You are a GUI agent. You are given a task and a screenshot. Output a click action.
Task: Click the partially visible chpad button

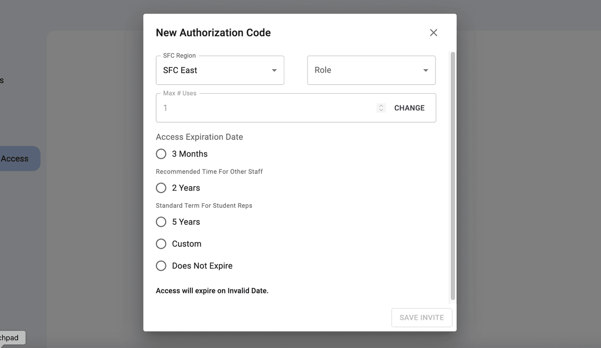pyautogui.click(x=11, y=338)
